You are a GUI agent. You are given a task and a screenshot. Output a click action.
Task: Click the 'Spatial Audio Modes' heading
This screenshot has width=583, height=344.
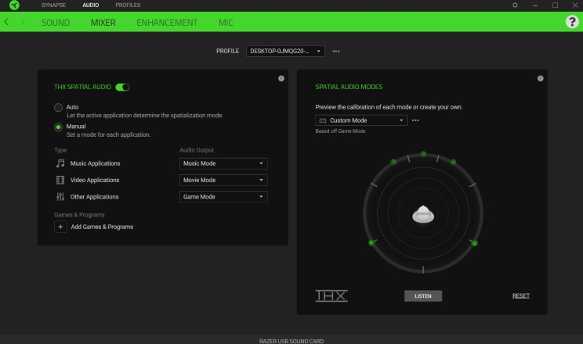point(349,87)
